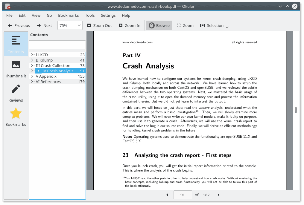Go to Previous page in toolbar
The height and width of the screenshot is (205, 304).
point(19,26)
